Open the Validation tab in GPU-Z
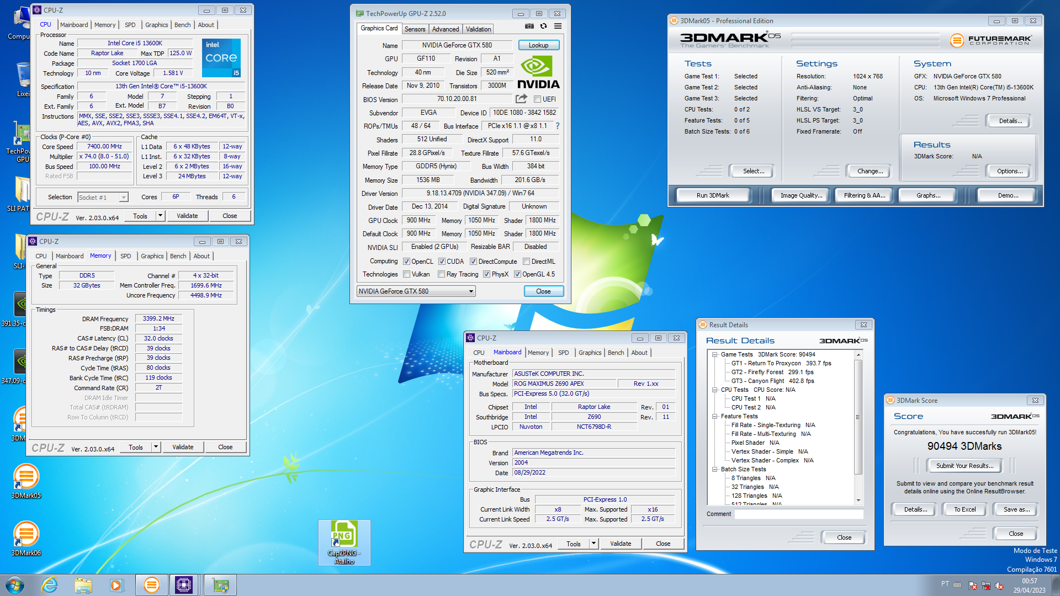This screenshot has width=1060, height=596. click(x=478, y=29)
